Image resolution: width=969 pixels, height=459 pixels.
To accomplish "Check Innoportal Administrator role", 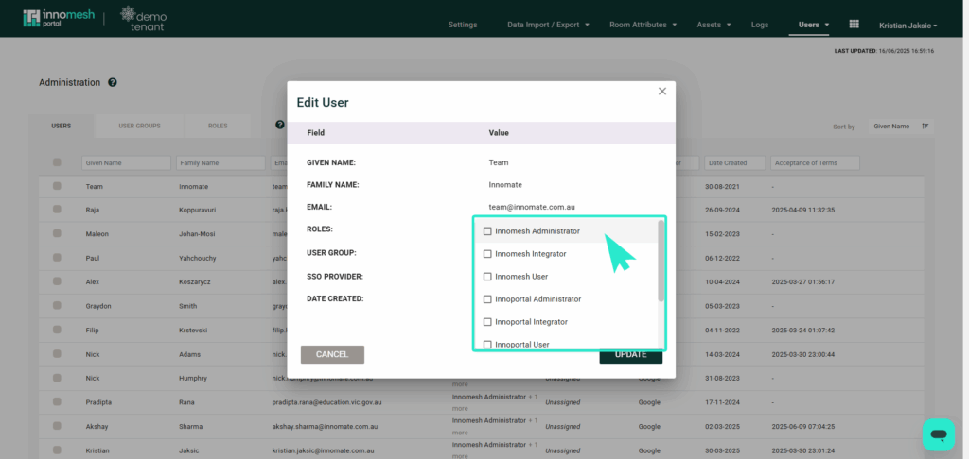I will (487, 299).
